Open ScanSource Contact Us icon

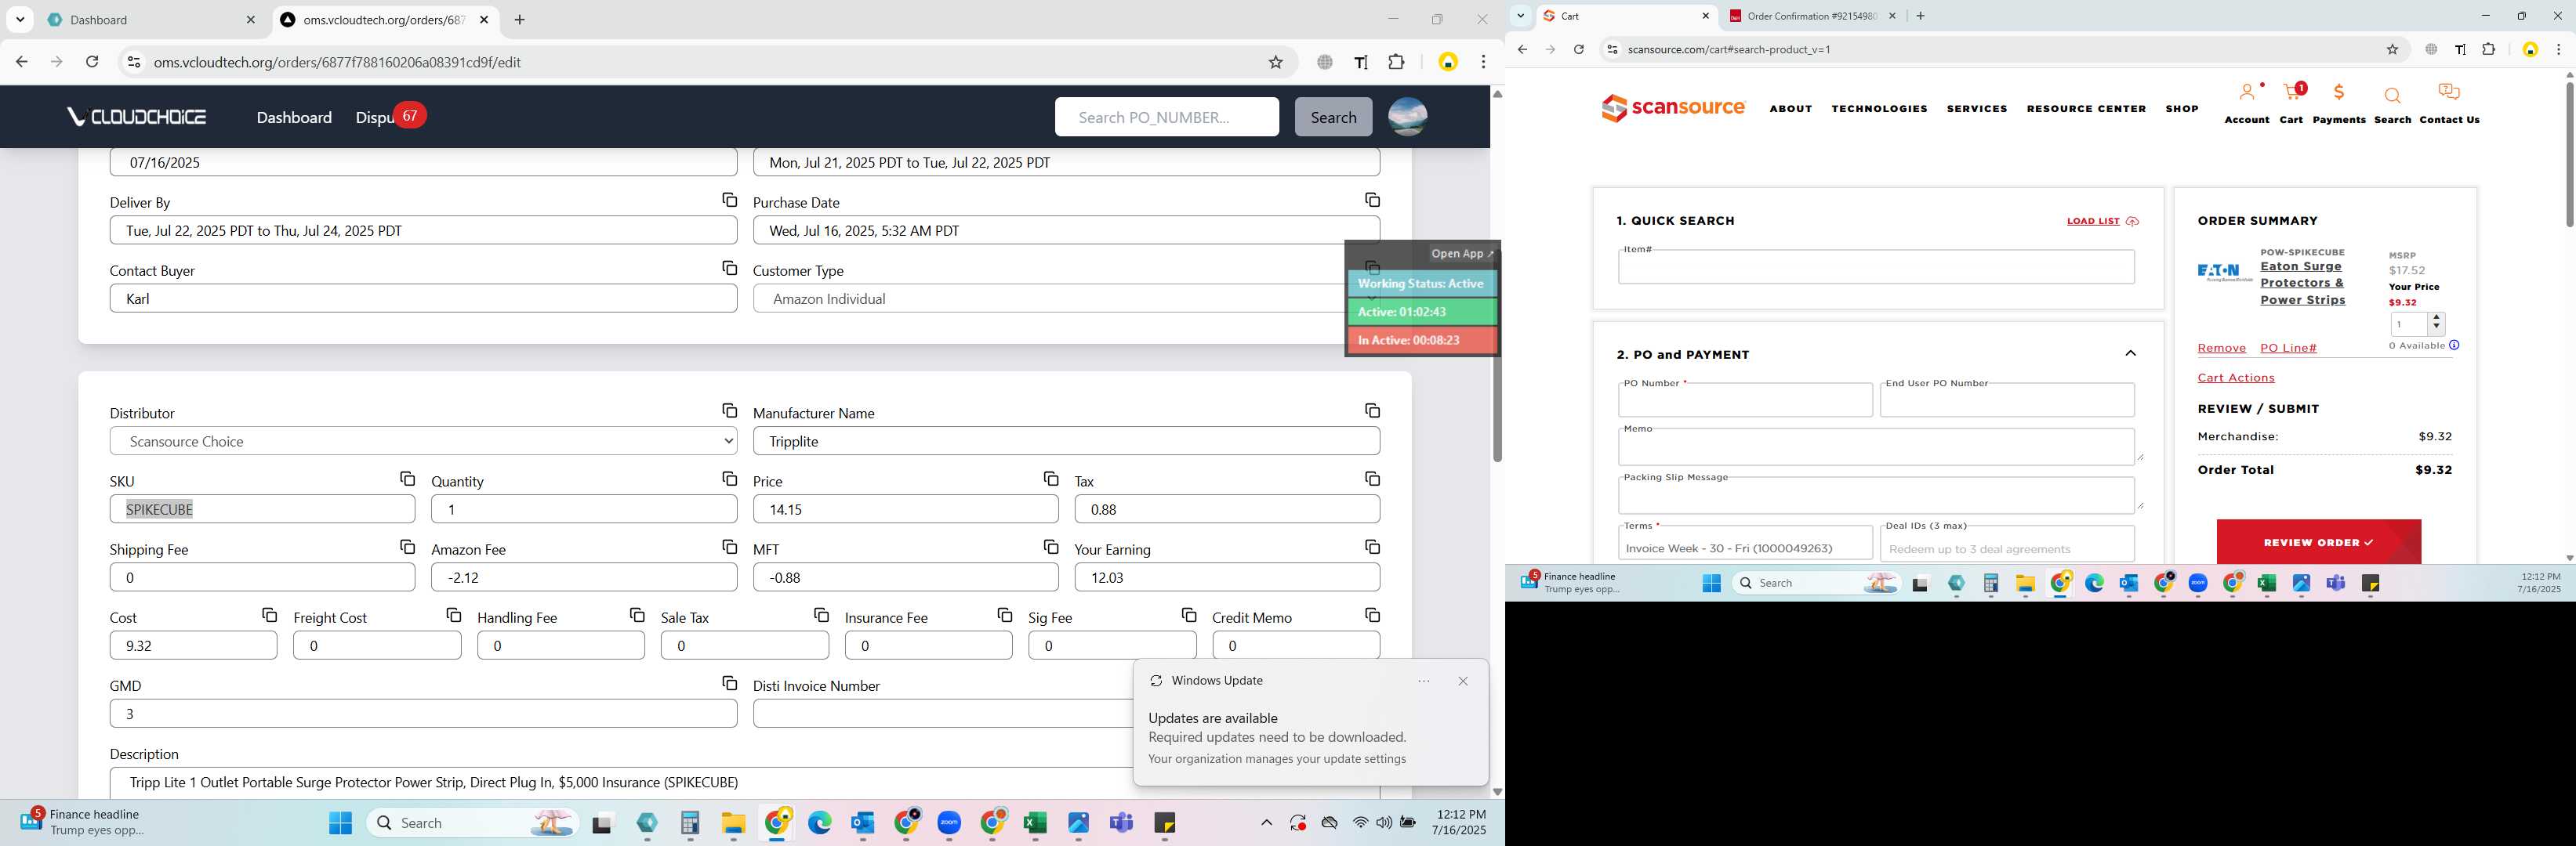(x=2448, y=104)
